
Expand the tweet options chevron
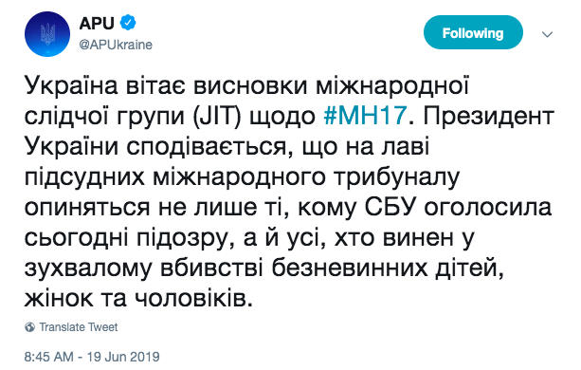click(x=547, y=34)
